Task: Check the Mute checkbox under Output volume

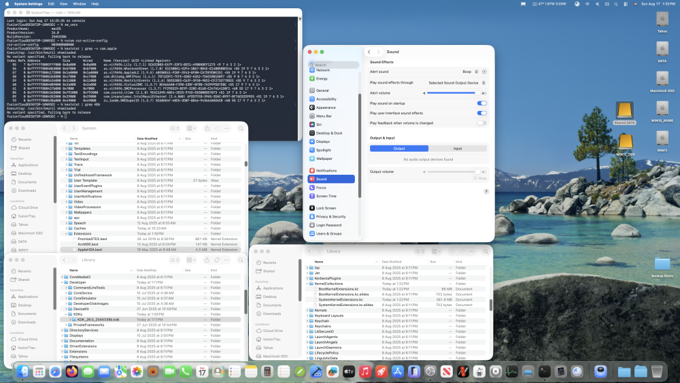Action: 475,178
